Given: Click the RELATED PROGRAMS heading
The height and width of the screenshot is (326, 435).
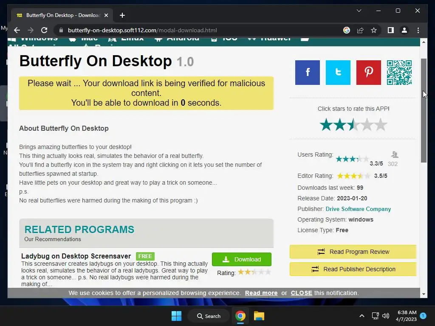Looking at the screenshot, I should tap(79, 230).
